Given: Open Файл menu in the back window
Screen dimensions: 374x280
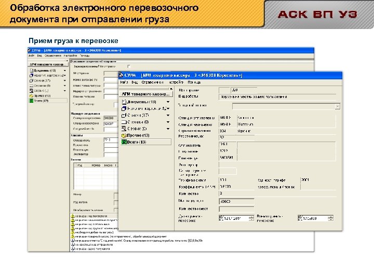Looking at the screenshot, I should click(31, 55).
